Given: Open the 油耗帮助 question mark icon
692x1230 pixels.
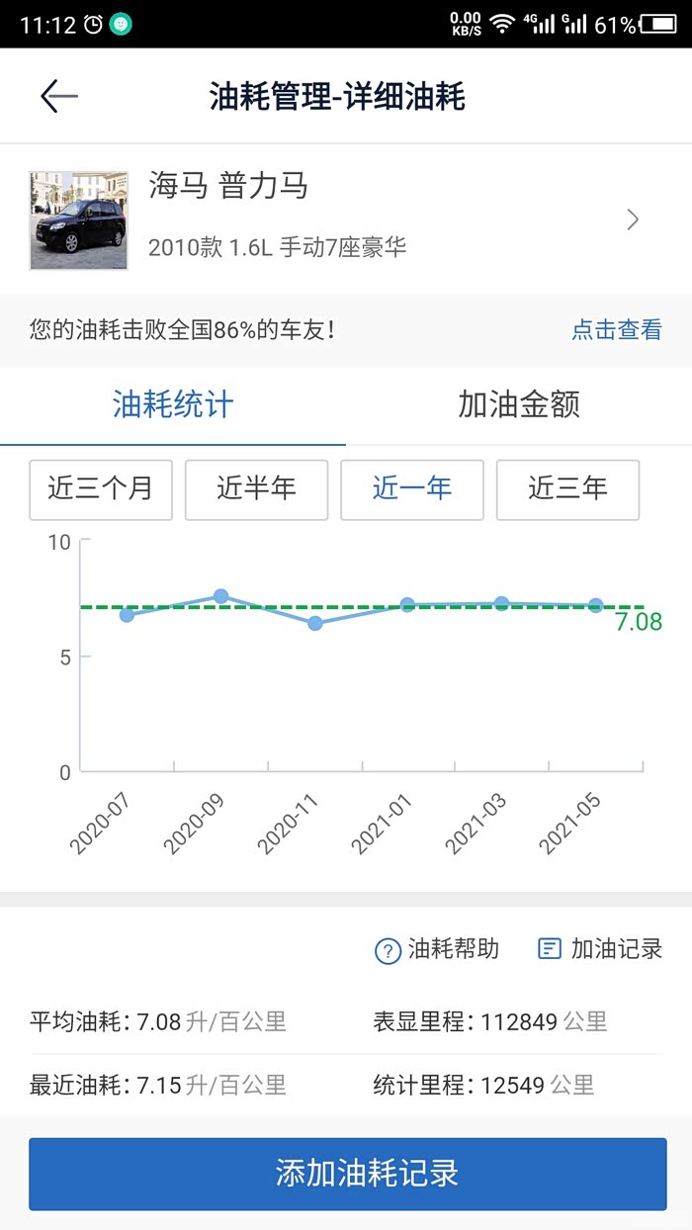Looking at the screenshot, I should tap(387, 951).
